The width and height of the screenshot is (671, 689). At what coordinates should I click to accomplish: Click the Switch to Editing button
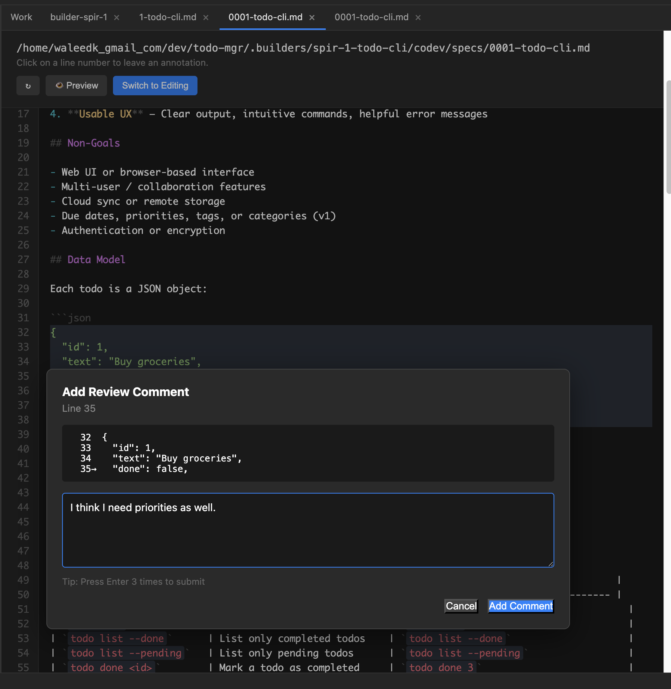[x=155, y=86]
